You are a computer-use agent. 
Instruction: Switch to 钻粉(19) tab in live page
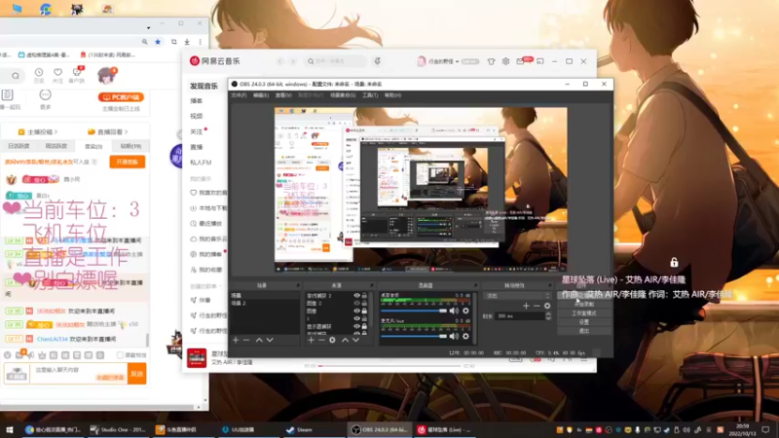click(x=130, y=147)
